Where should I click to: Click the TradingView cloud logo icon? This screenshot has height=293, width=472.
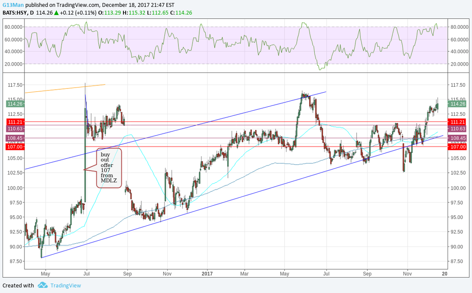[43, 285]
